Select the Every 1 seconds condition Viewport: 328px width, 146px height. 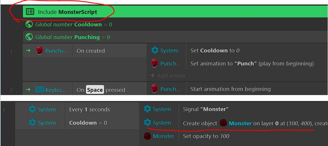(x=89, y=109)
